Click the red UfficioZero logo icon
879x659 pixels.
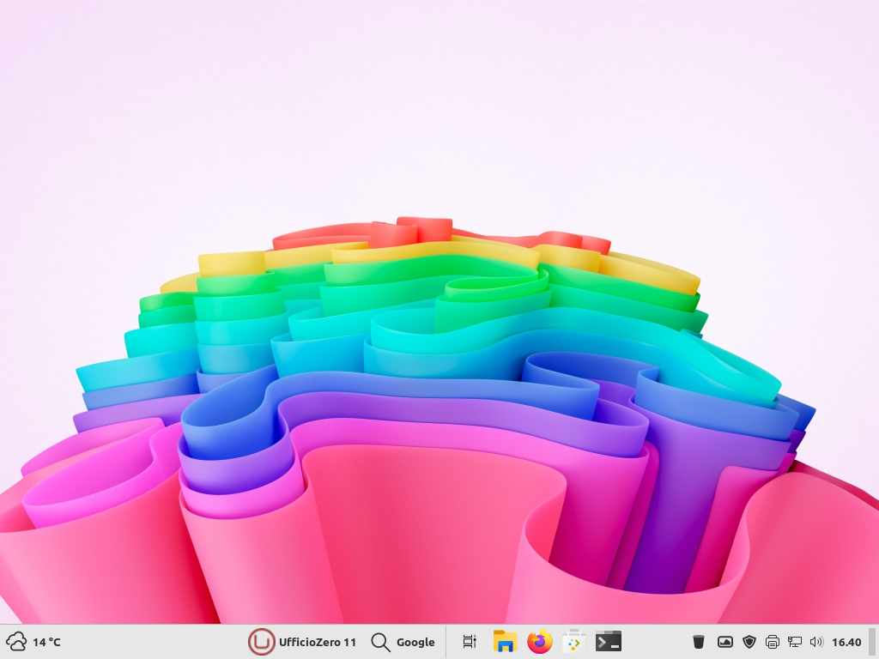click(261, 642)
